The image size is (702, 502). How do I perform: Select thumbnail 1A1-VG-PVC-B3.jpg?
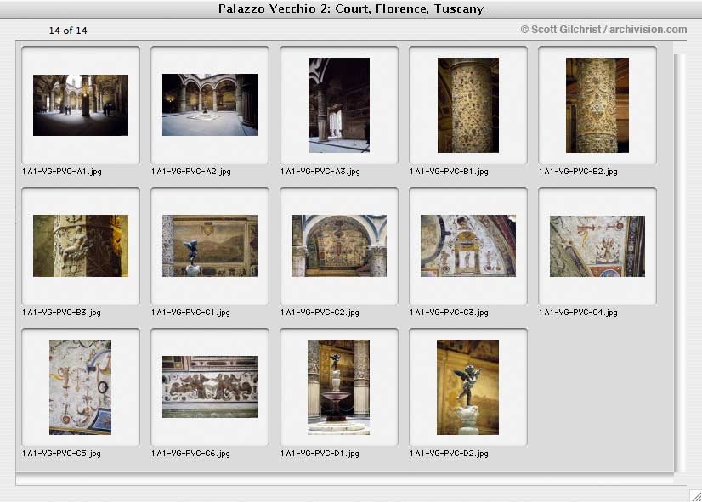coord(81,245)
